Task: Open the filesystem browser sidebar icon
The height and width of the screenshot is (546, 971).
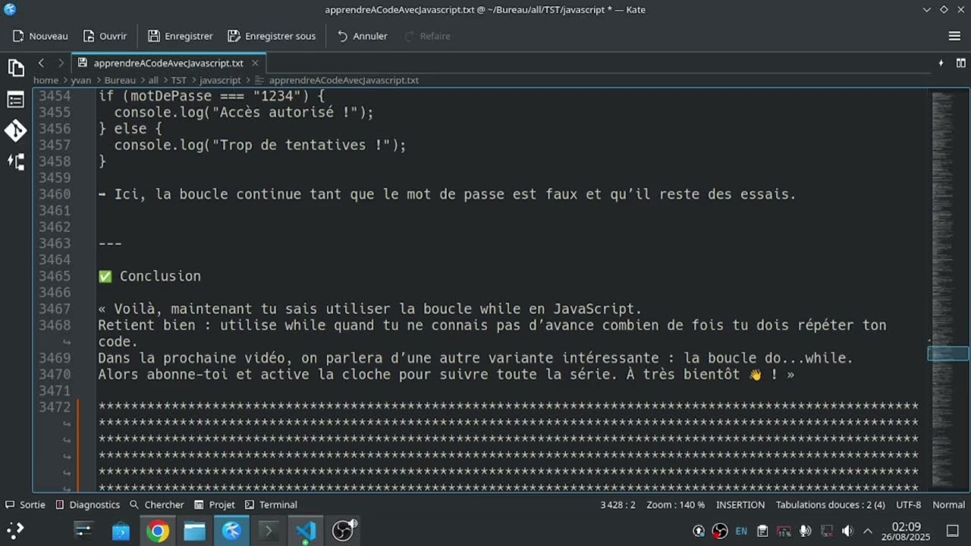Action: (16, 162)
